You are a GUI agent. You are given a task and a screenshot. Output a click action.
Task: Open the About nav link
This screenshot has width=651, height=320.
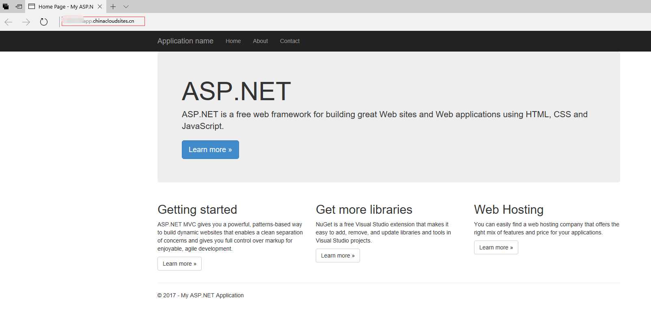(261, 41)
